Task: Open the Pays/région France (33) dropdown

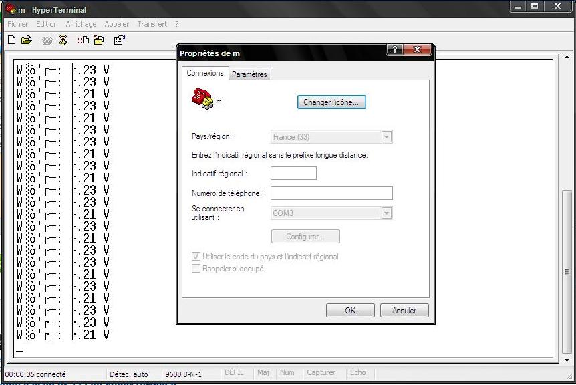Action: pyautogui.click(x=386, y=137)
